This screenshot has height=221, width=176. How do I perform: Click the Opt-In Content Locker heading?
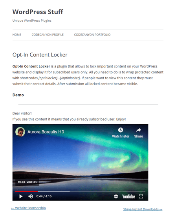click(40, 55)
